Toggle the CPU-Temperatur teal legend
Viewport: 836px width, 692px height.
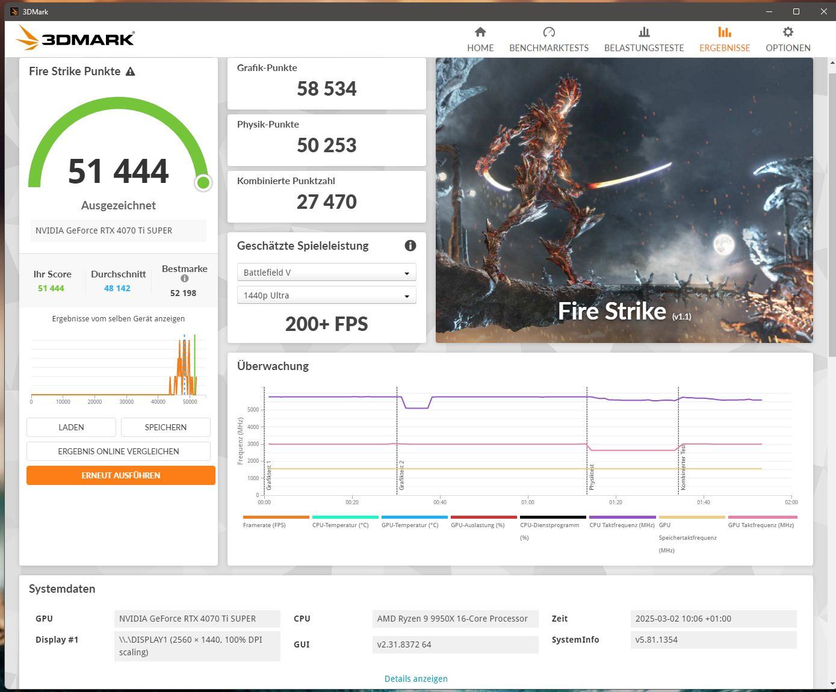[345, 521]
